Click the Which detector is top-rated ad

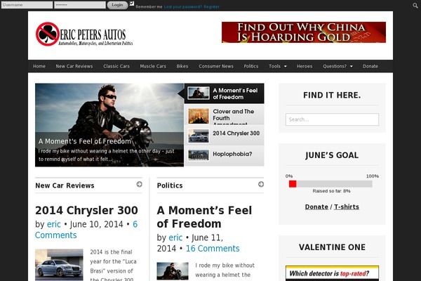coord(332,273)
